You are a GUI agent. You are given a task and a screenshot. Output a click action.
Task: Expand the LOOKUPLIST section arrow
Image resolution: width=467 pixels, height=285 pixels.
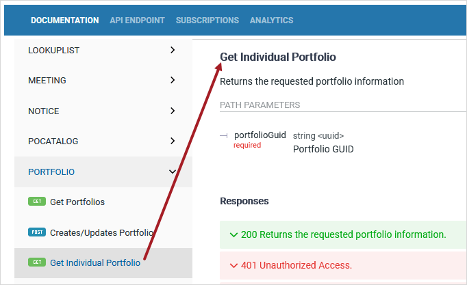173,50
